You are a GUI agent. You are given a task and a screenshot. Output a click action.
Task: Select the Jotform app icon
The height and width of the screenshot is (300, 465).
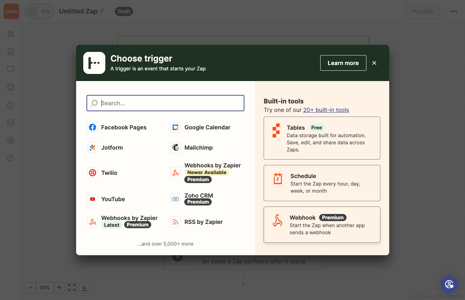click(93, 148)
